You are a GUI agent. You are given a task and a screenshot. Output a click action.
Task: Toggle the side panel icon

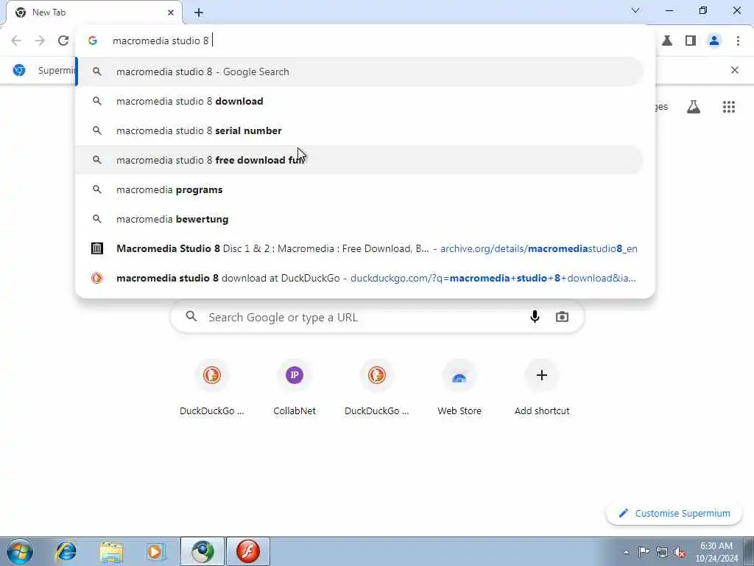691,41
